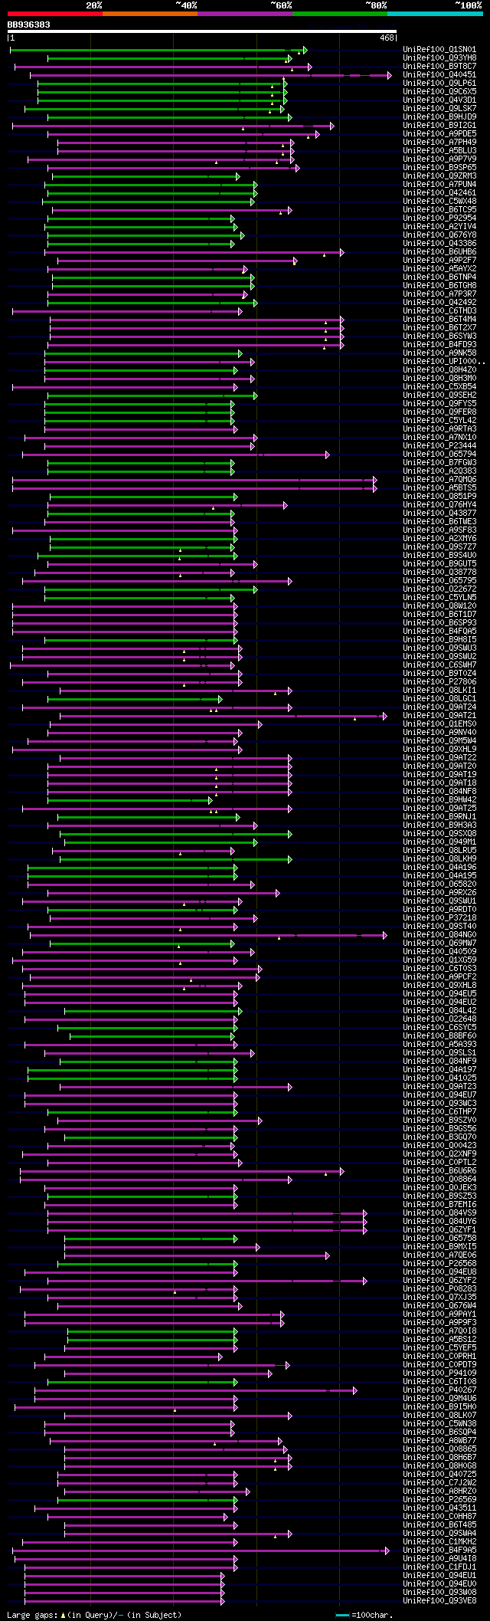Select the UniRef100_Q9SXQ8 label
This screenshot has width=490, height=1621.
(x=439, y=834)
